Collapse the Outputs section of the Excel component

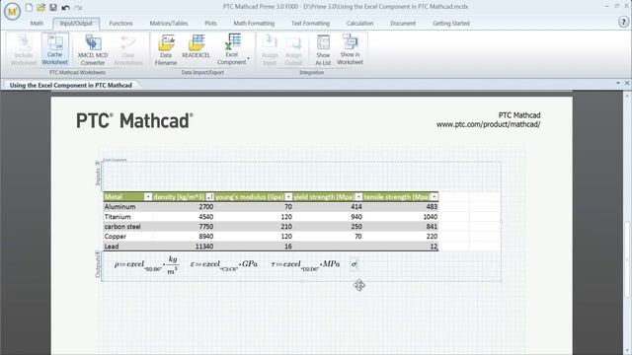coord(97,253)
